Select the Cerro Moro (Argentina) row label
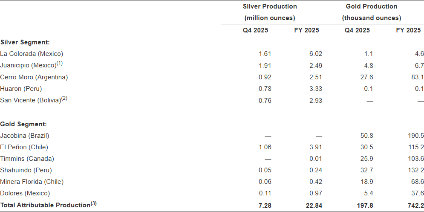This screenshot has height=212, width=424. [x=34, y=77]
